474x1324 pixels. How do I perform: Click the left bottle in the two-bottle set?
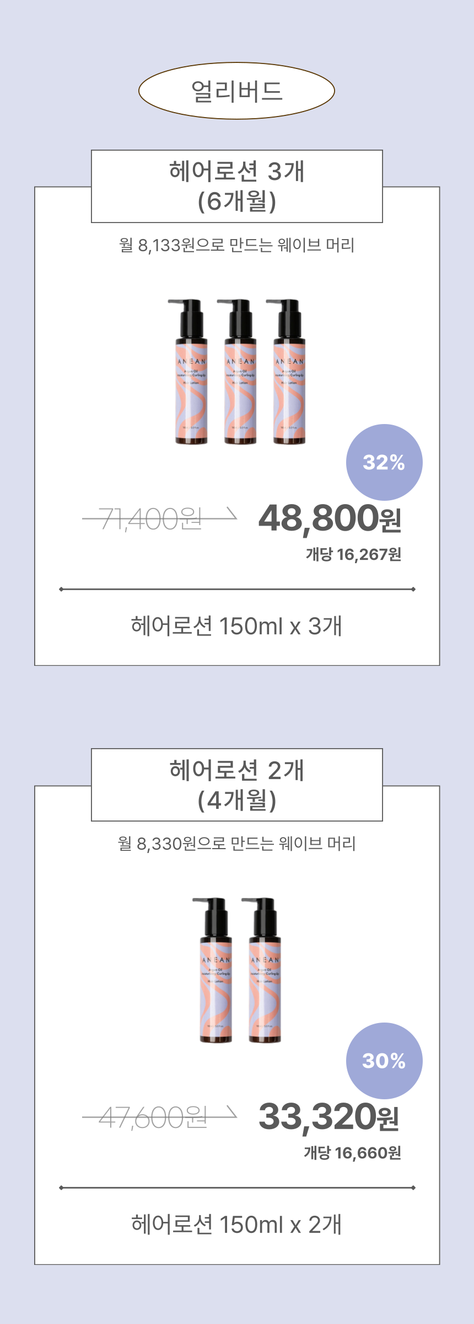coord(215,971)
